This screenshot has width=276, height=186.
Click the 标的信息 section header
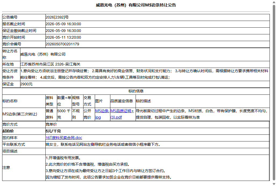pos(136,91)
